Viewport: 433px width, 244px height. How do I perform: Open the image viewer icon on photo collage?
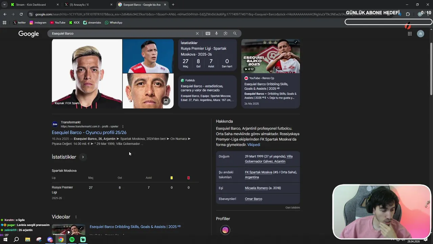click(x=166, y=101)
